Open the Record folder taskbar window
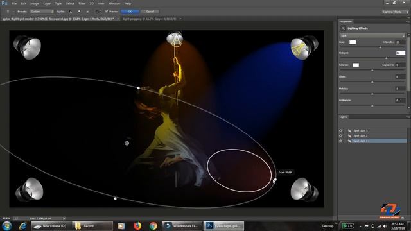 92,226
